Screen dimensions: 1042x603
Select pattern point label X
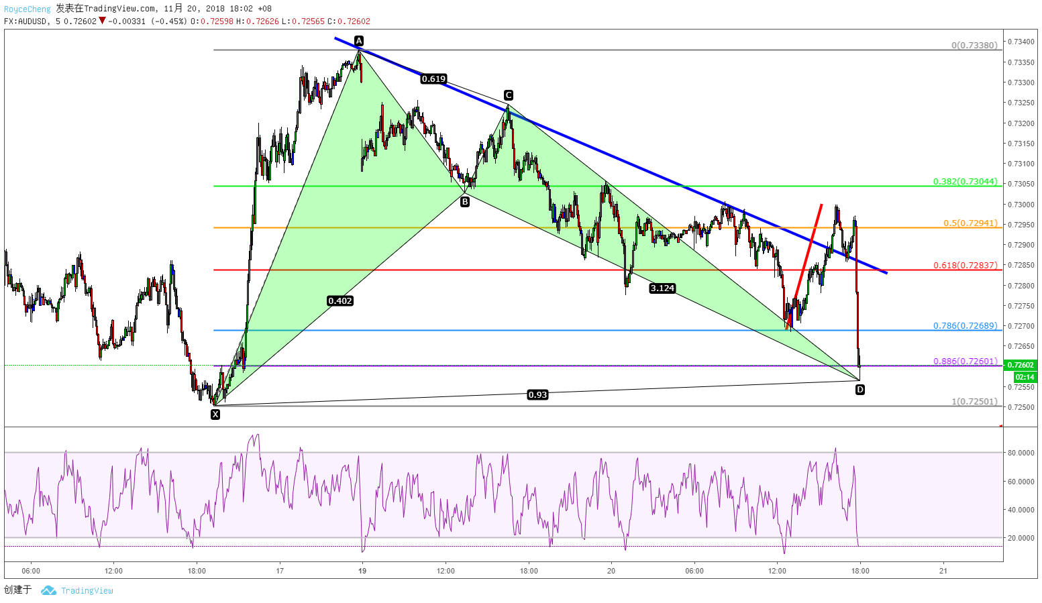point(215,415)
